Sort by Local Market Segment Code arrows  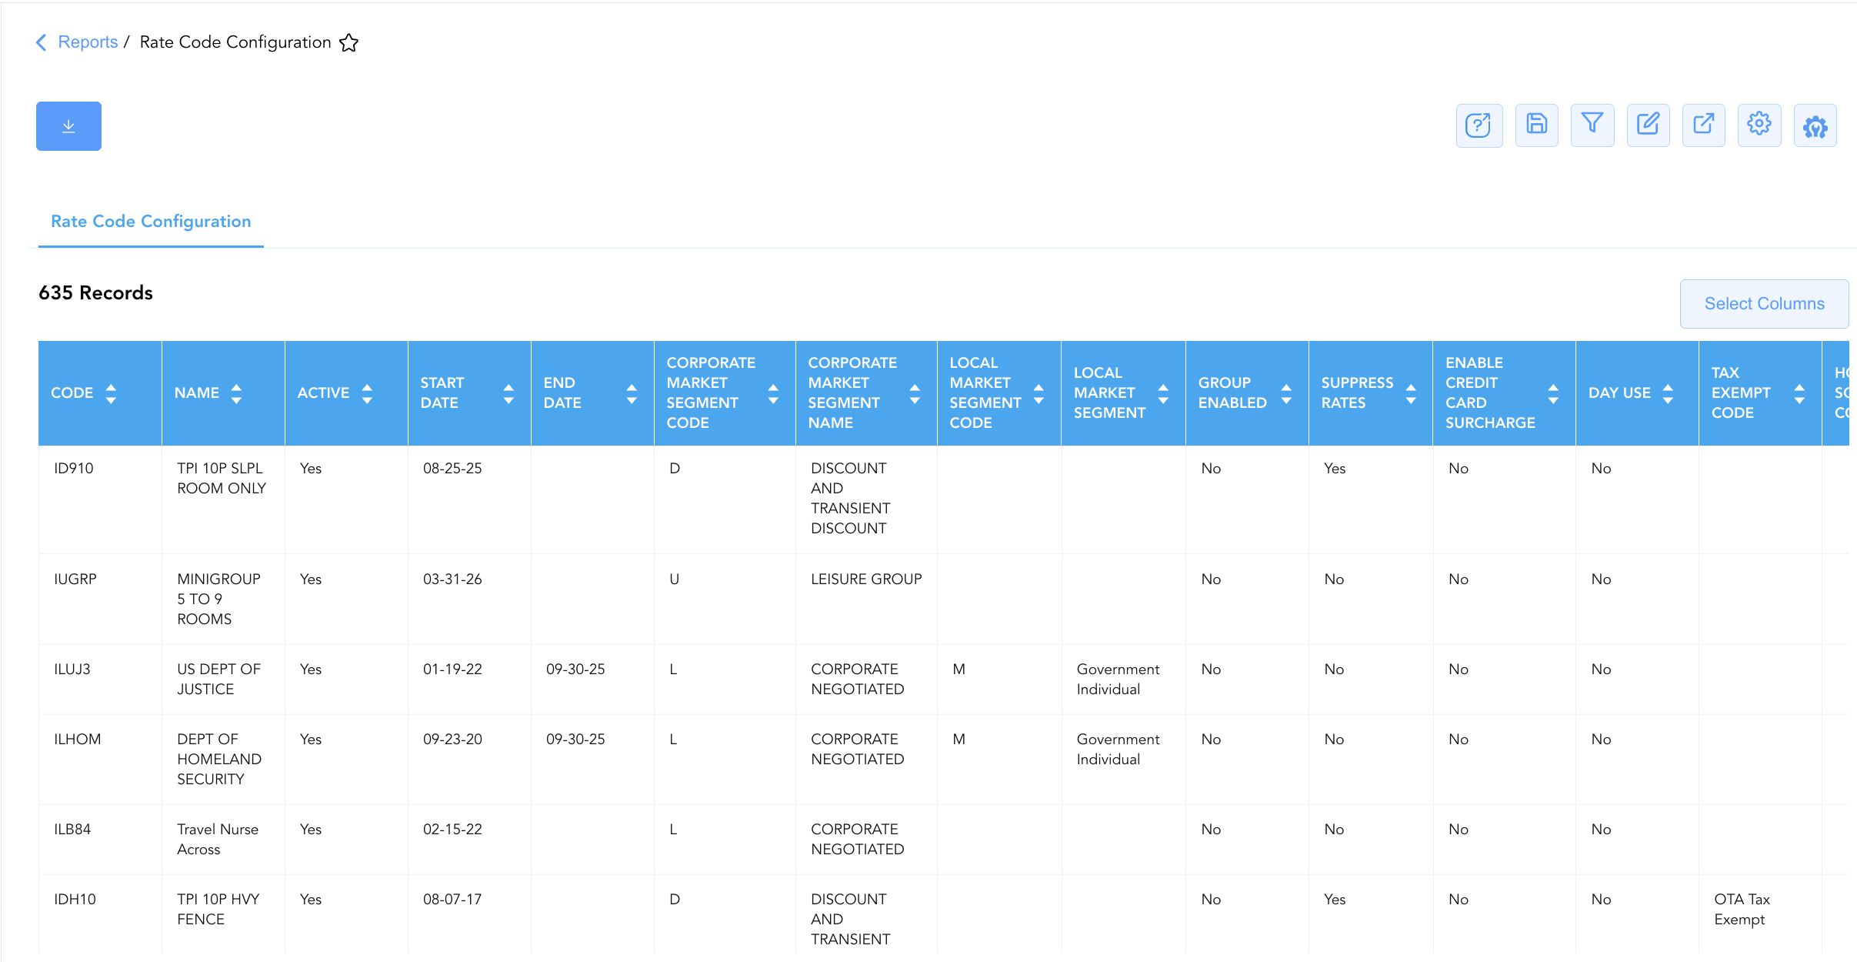point(1039,393)
